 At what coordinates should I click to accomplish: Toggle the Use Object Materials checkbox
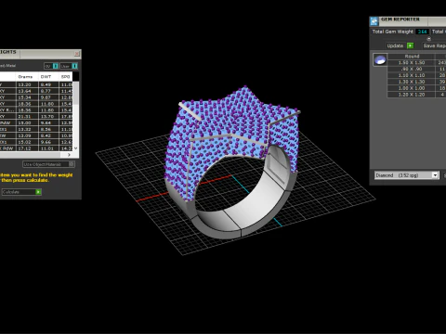click(72, 164)
